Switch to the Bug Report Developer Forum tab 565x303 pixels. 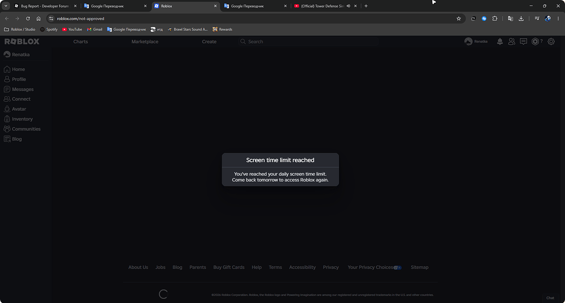45,6
